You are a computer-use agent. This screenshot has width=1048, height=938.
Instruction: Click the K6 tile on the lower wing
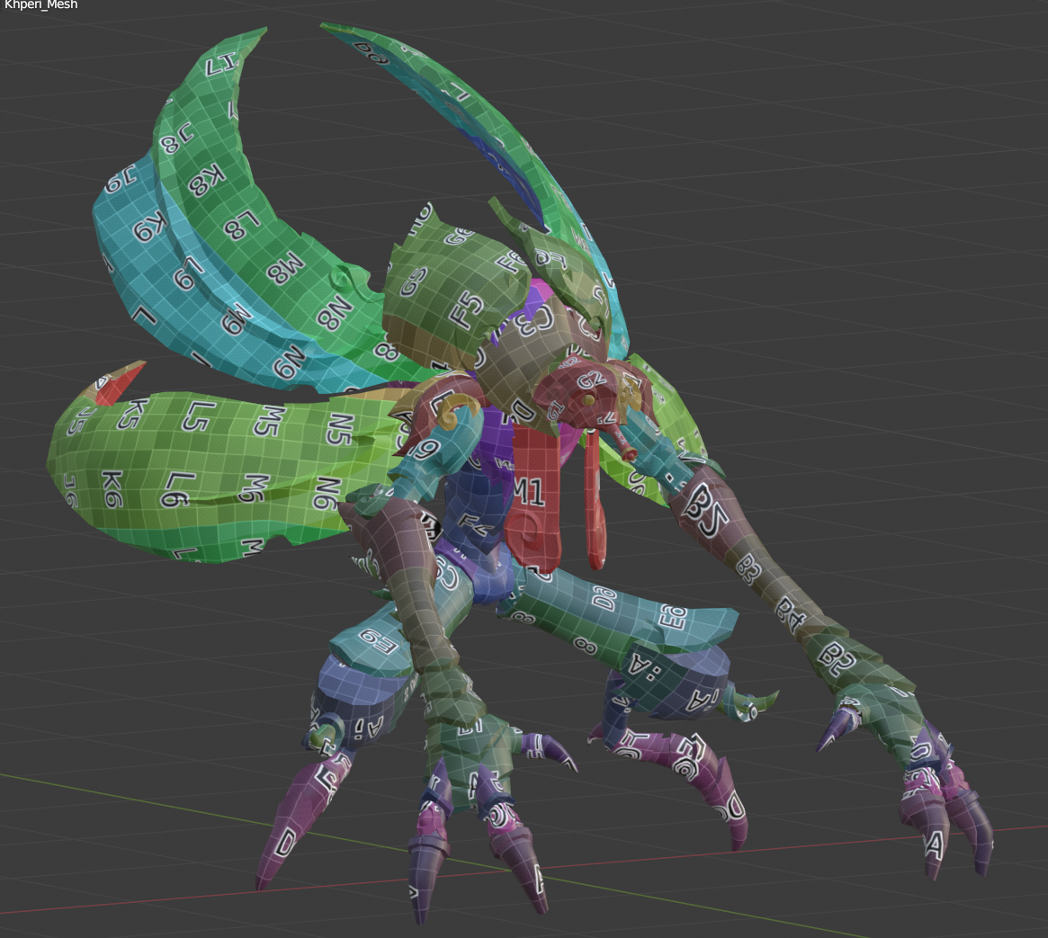point(112,488)
